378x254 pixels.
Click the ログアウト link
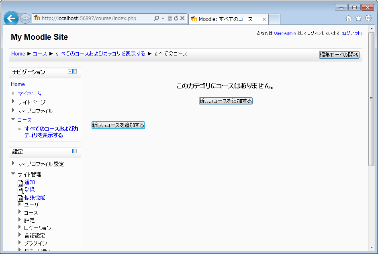click(x=352, y=33)
